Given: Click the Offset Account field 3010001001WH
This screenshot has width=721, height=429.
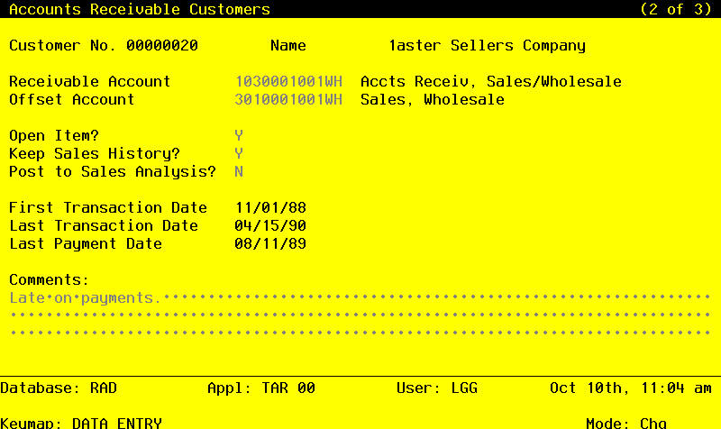Looking at the screenshot, I should 288,99.
